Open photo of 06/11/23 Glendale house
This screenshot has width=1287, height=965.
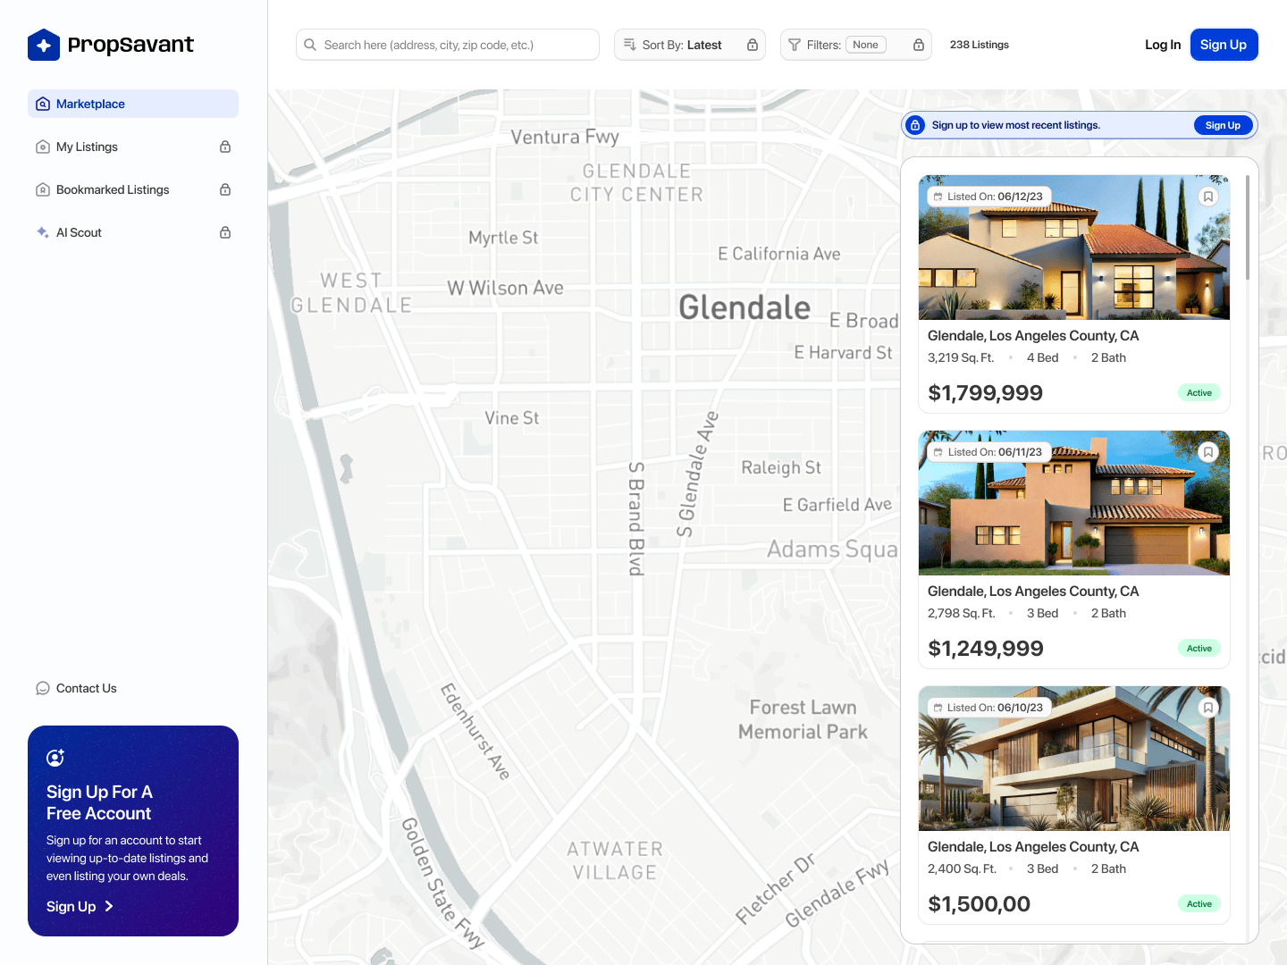[x=1074, y=503]
